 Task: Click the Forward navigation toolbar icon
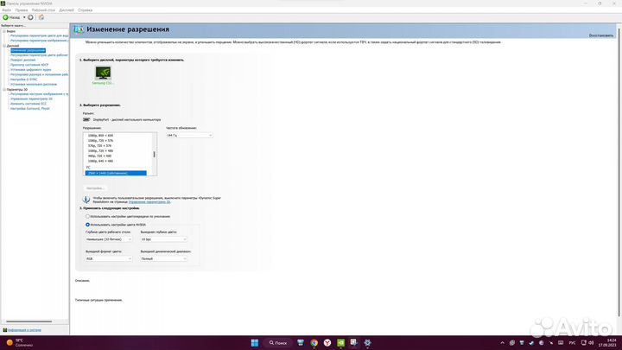pyautogui.click(x=30, y=17)
